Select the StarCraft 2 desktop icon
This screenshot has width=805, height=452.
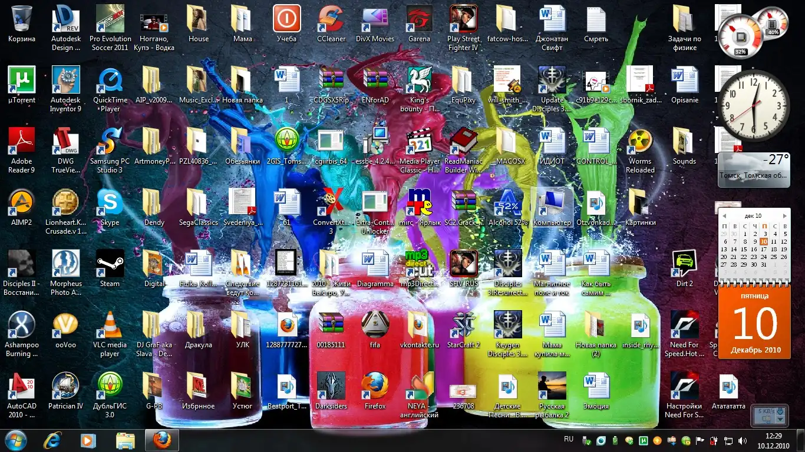pos(463,325)
